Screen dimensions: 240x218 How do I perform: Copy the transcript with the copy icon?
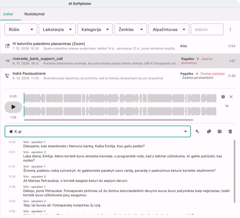tap(209, 131)
